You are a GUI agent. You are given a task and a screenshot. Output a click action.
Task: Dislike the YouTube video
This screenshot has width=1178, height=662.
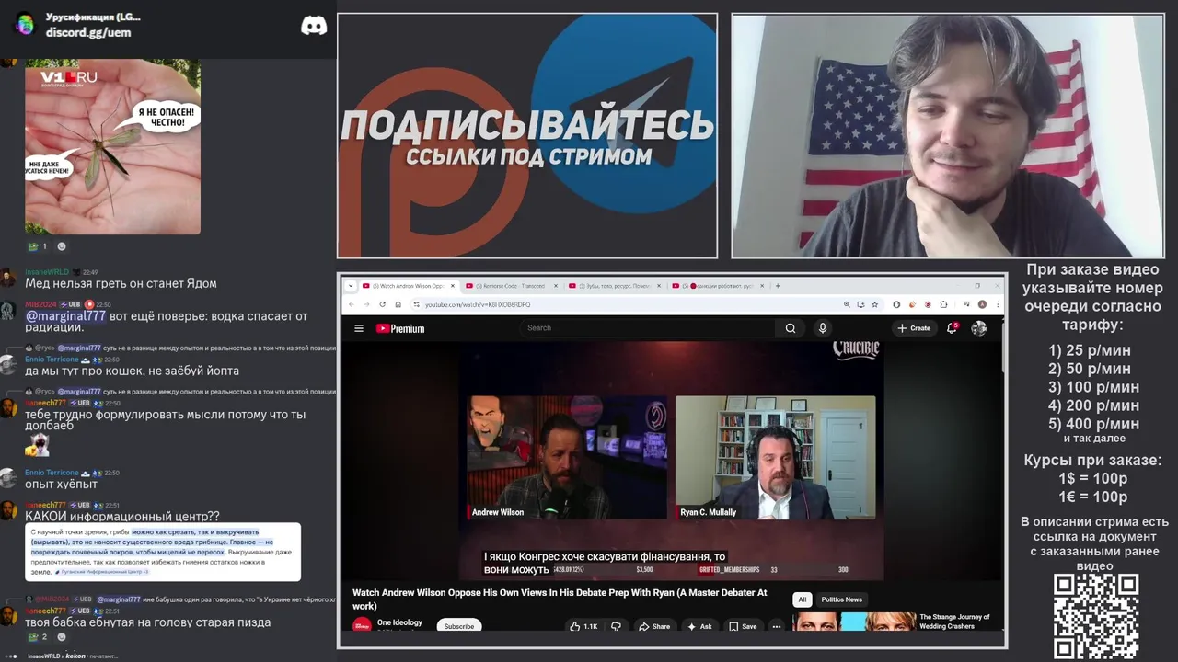point(616,626)
